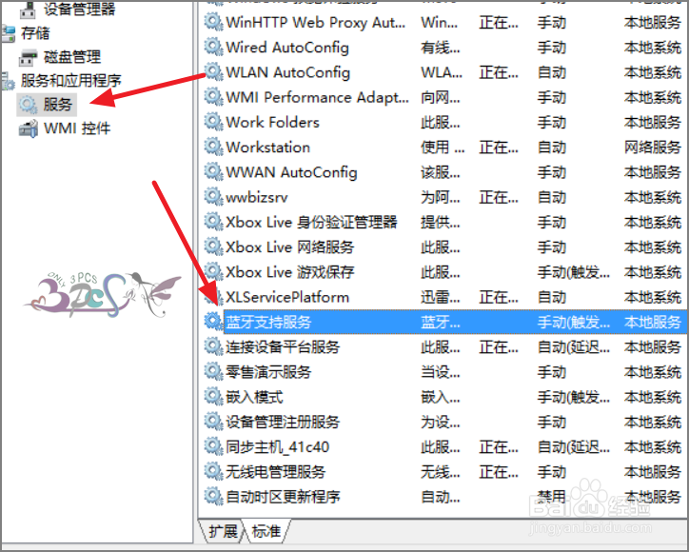Switch to the 扩展 tab
689x552 pixels.
coord(223,531)
